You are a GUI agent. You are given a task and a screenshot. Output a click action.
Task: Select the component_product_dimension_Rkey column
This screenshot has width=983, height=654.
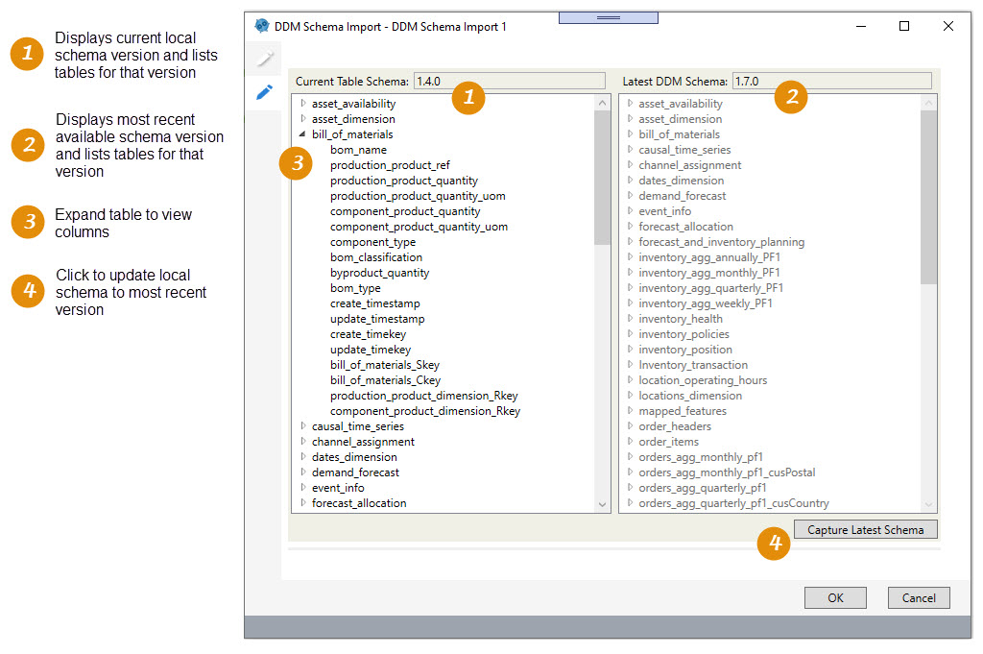pos(425,411)
